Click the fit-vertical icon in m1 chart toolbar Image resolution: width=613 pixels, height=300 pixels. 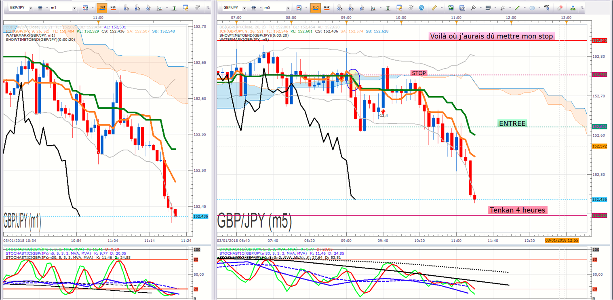[x=175, y=8]
